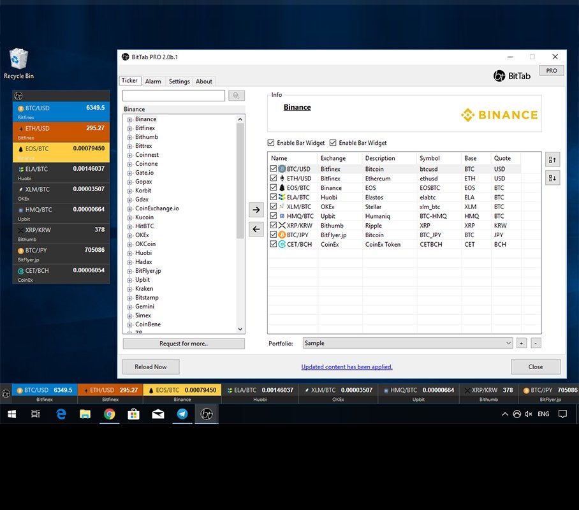Click the Updated content has been applied link

(346, 367)
